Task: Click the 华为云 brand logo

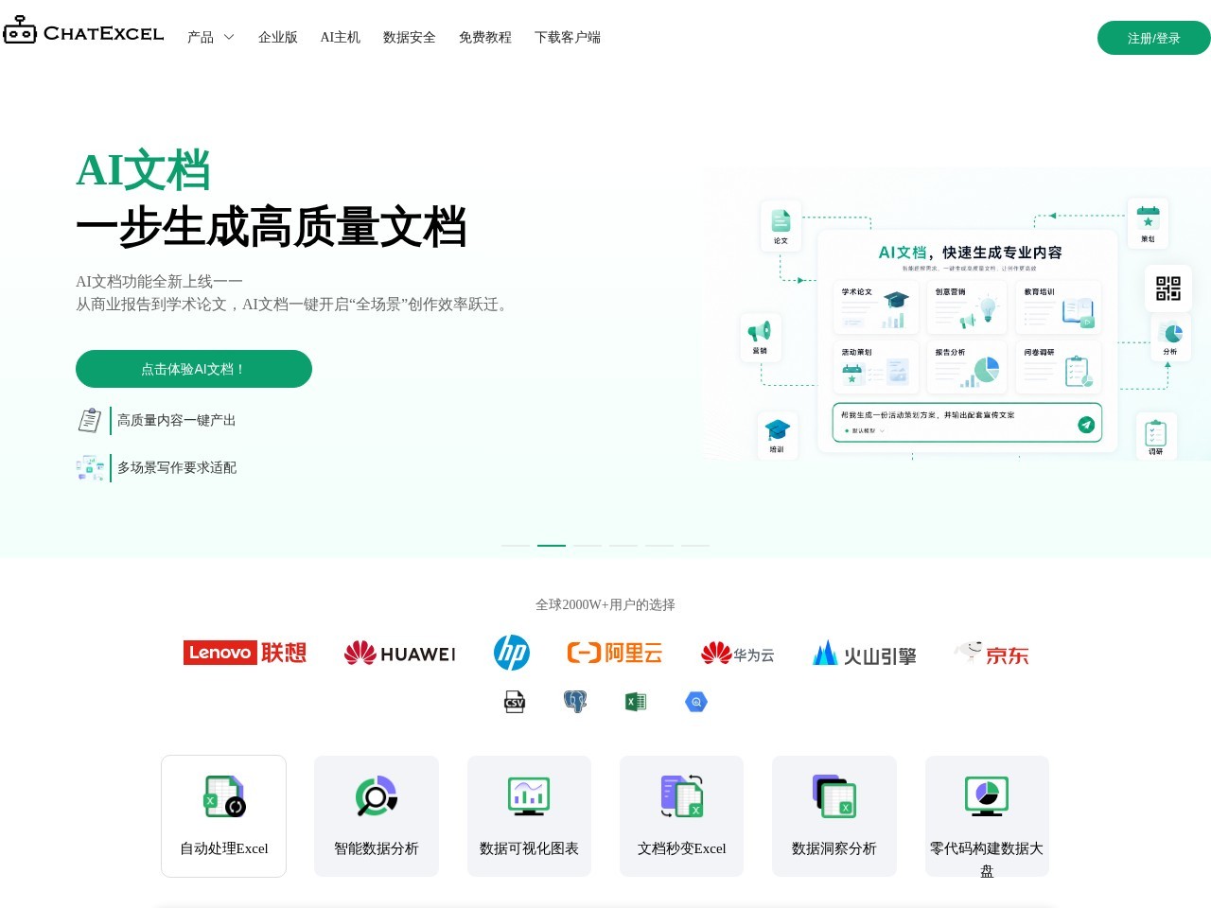Action: tap(738, 654)
